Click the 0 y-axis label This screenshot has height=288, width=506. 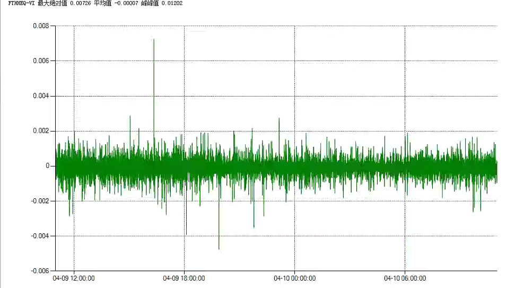[47, 166]
